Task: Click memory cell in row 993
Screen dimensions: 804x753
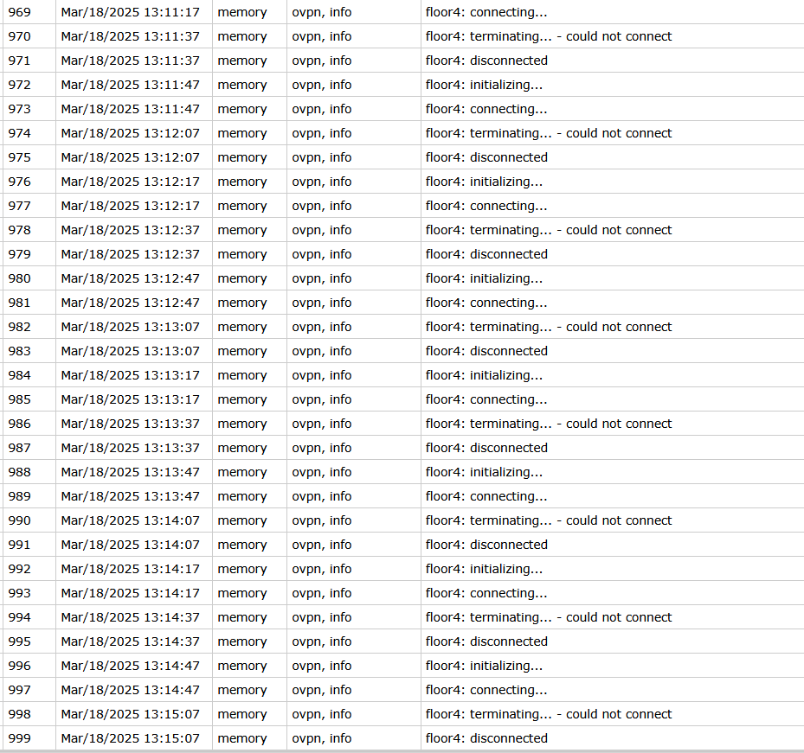Action: (242, 593)
